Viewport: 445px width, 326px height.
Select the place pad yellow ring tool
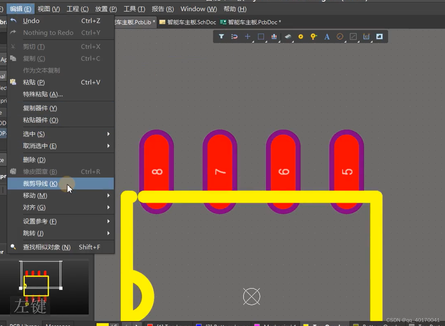(x=301, y=36)
